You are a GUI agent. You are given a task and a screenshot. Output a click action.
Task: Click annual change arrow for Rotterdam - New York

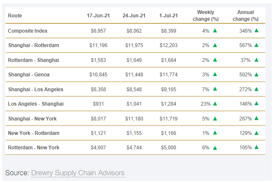pos(256,148)
